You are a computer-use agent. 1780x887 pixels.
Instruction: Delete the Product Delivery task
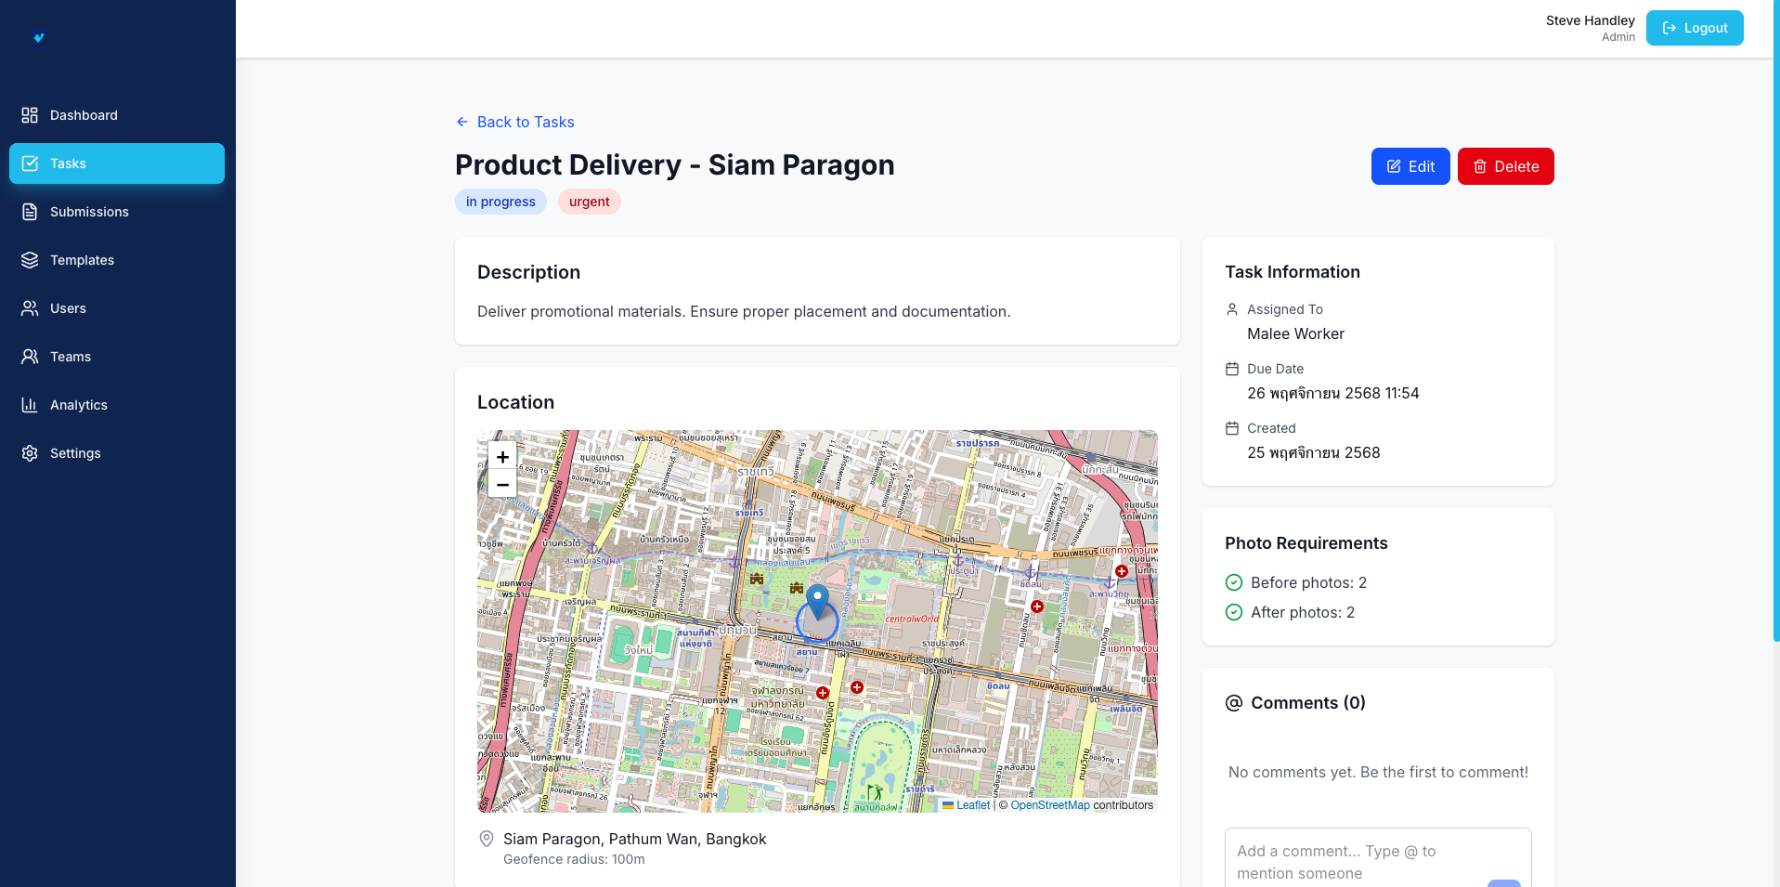pos(1504,166)
